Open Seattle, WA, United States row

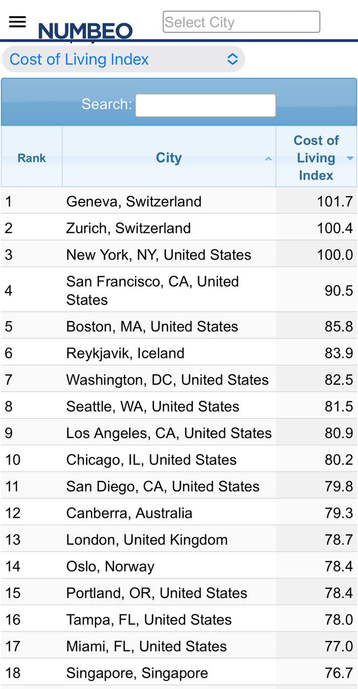[x=152, y=406]
